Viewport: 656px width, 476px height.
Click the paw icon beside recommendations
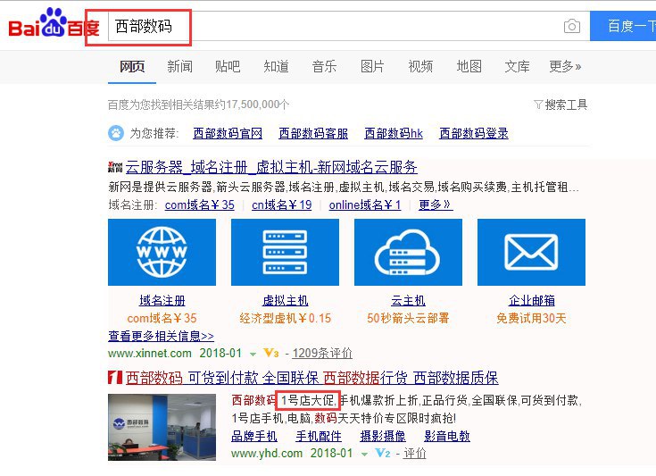tap(116, 133)
